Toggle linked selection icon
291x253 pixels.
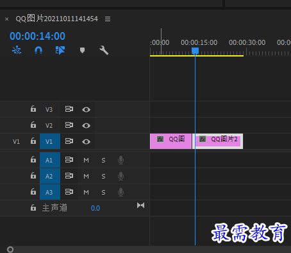click(x=60, y=50)
